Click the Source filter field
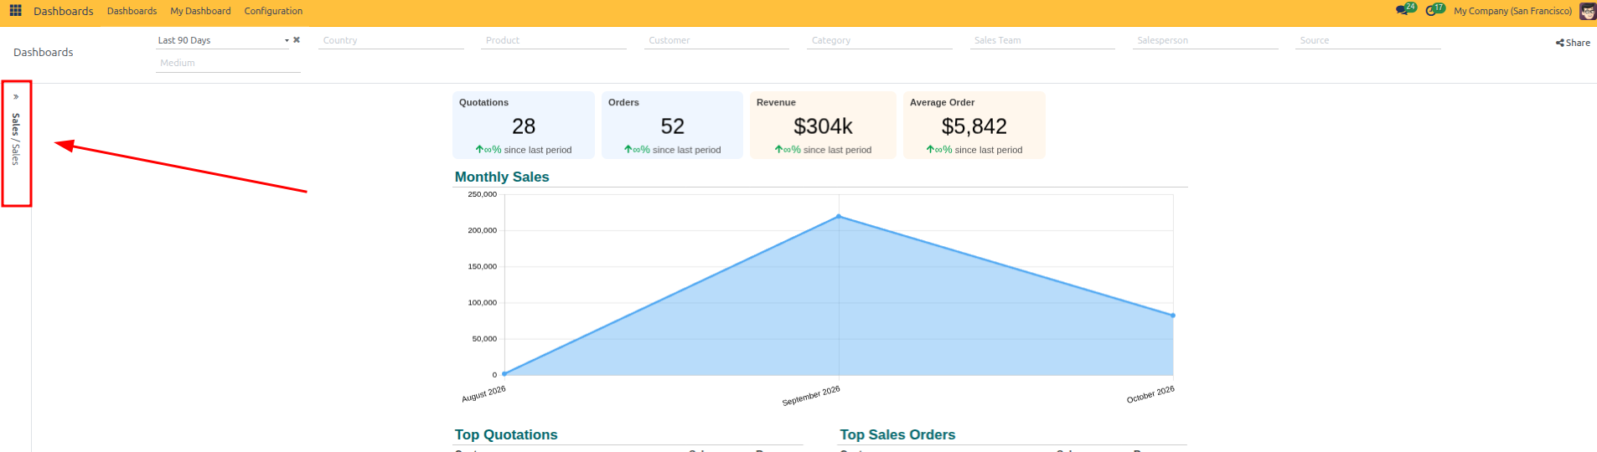1597x452 pixels. [x=1368, y=40]
